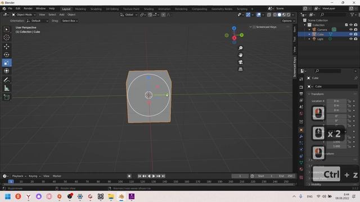Collapse Screencast Keys panel
360x202 pixels.
pos(250,27)
